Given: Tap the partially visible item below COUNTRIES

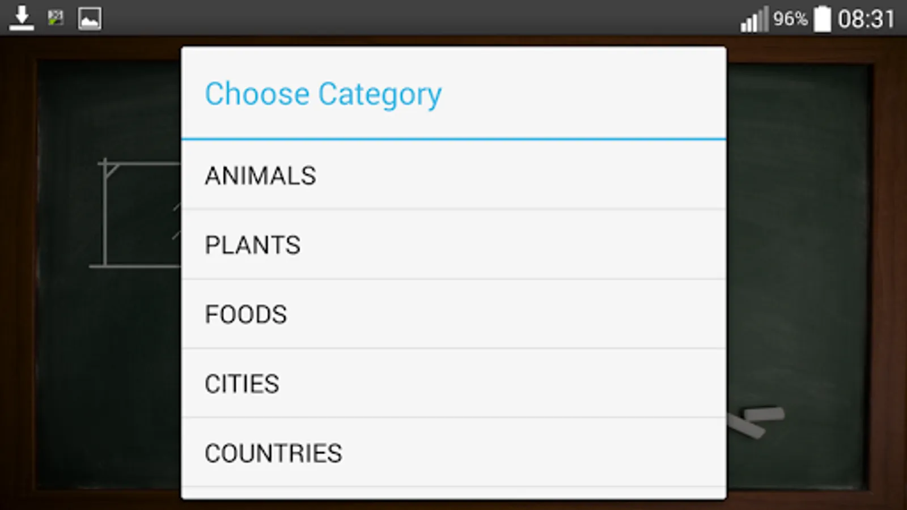Looking at the screenshot, I should 453,494.
